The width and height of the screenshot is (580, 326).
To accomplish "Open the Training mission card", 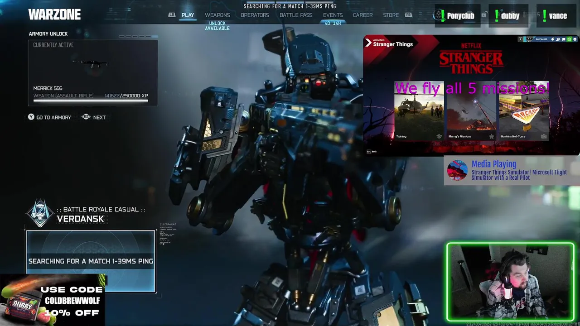I will point(419,110).
